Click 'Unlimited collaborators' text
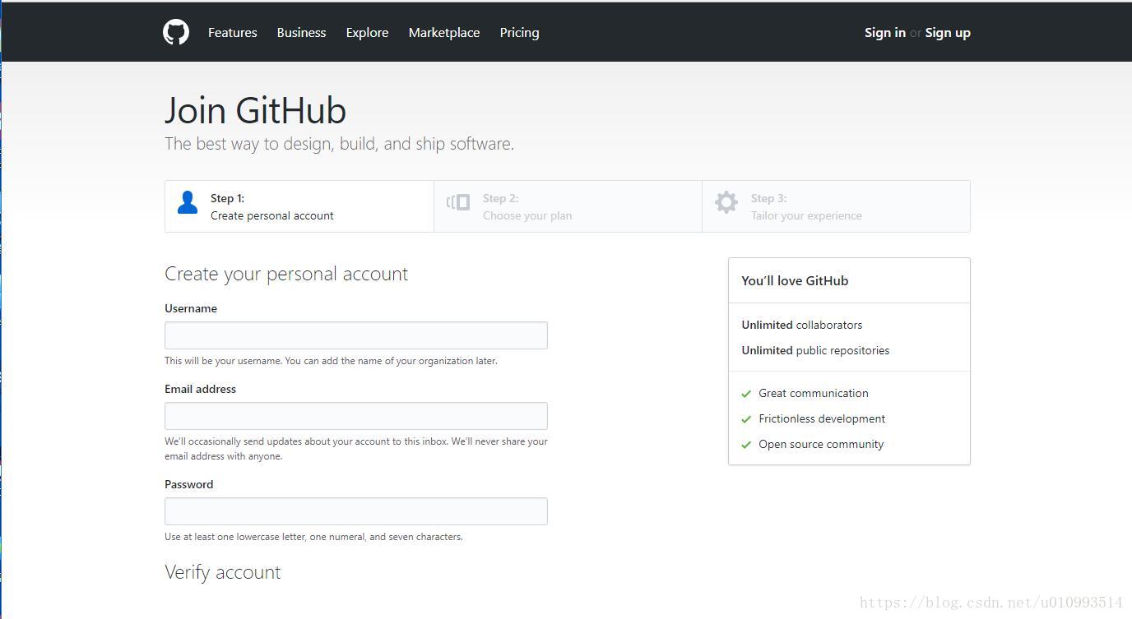1132x619 pixels. coord(802,325)
